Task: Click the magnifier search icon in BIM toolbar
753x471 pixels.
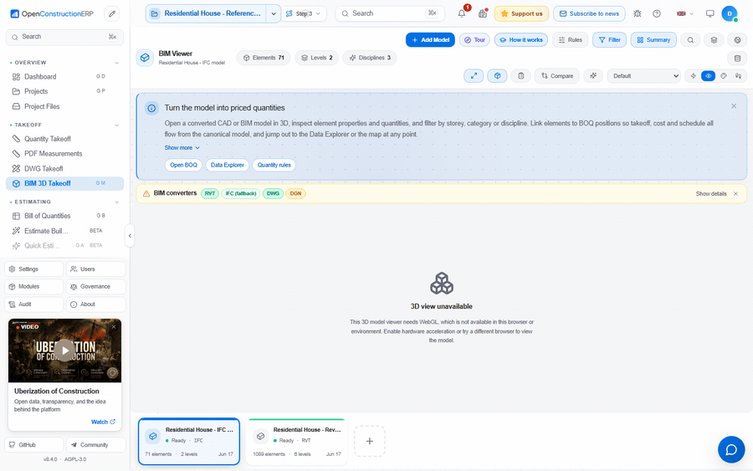Action: pos(690,40)
